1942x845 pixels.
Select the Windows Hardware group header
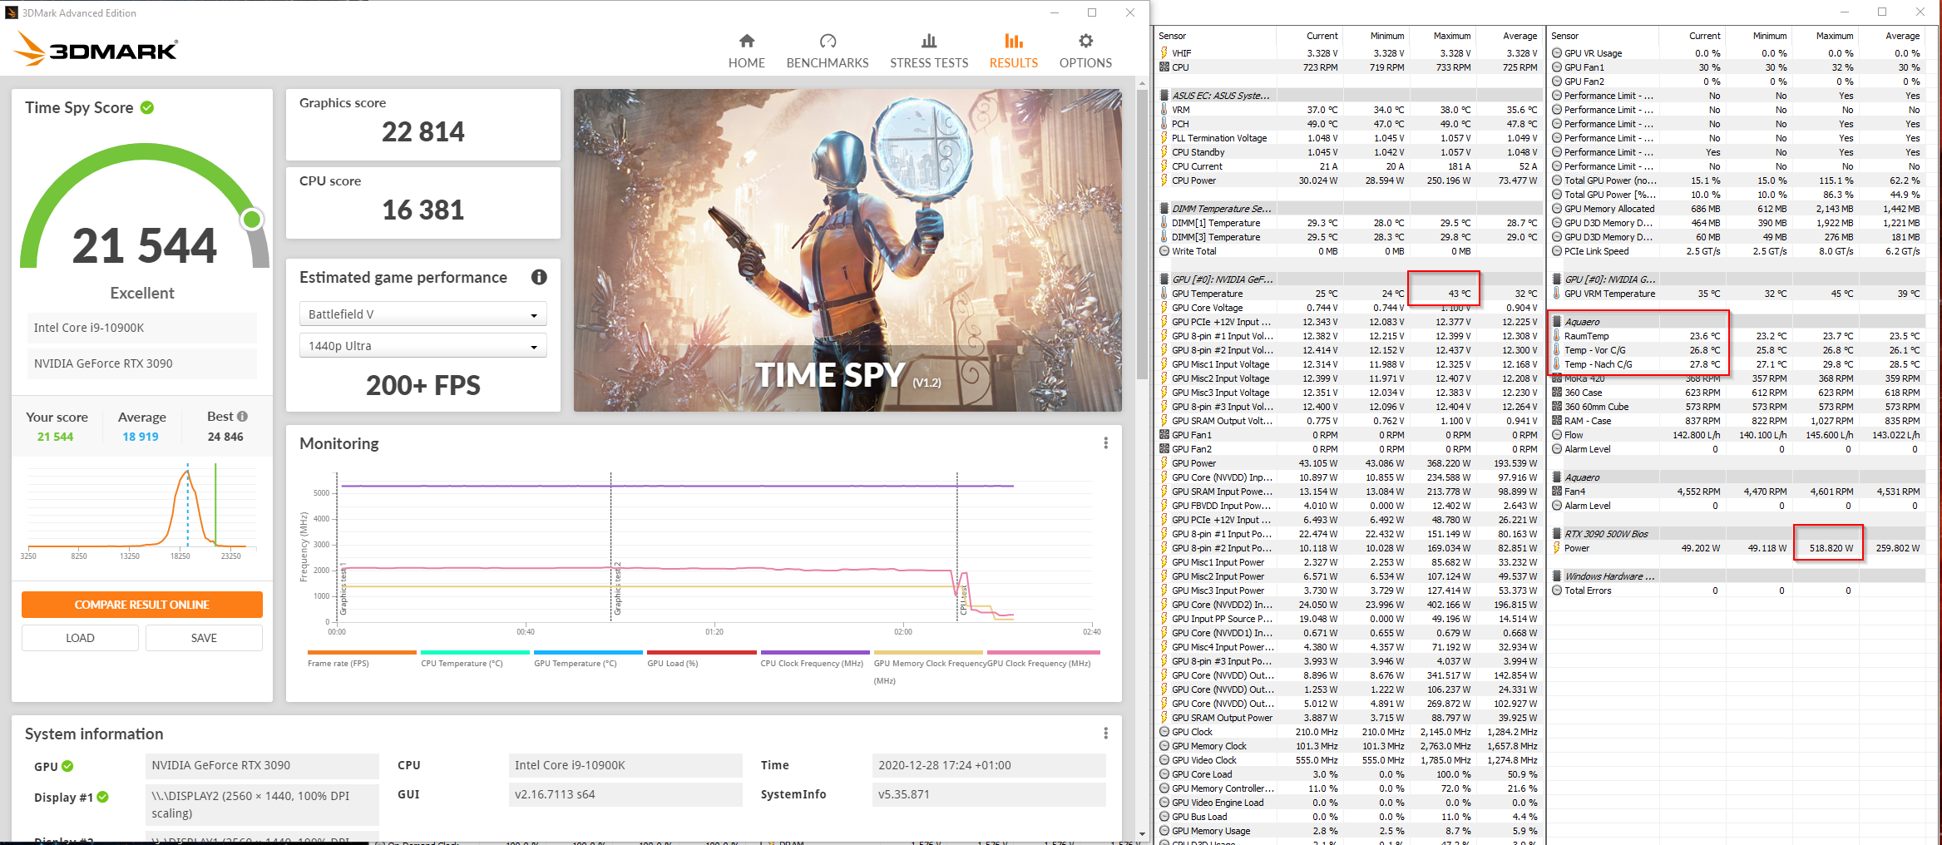(1737, 576)
